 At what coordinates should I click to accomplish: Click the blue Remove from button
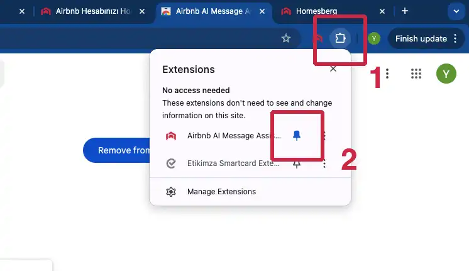pyautogui.click(x=116, y=150)
